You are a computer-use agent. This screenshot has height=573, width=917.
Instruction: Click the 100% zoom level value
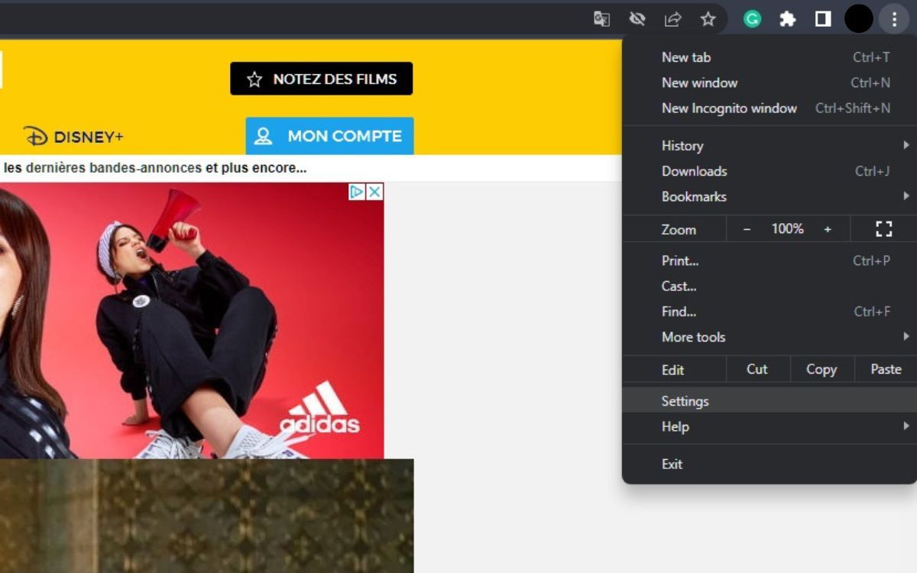(787, 228)
